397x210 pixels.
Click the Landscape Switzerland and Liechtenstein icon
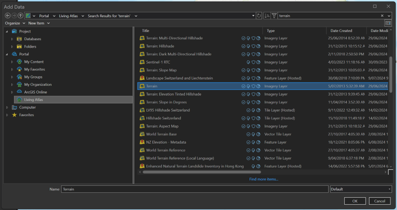142,78
